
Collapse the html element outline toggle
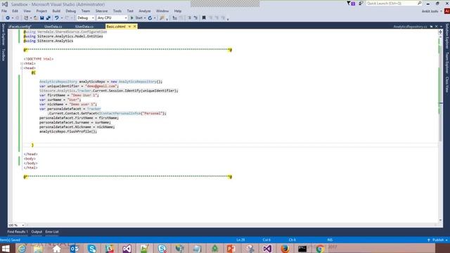tap(22, 63)
